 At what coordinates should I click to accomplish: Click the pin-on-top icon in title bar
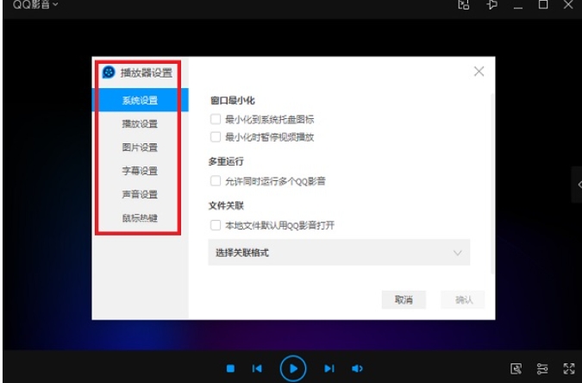pos(491,4)
